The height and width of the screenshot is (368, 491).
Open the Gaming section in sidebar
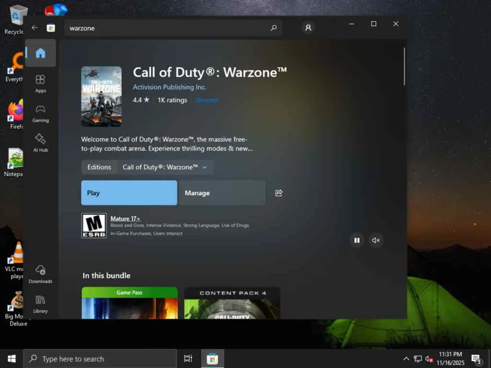tap(40, 114)
